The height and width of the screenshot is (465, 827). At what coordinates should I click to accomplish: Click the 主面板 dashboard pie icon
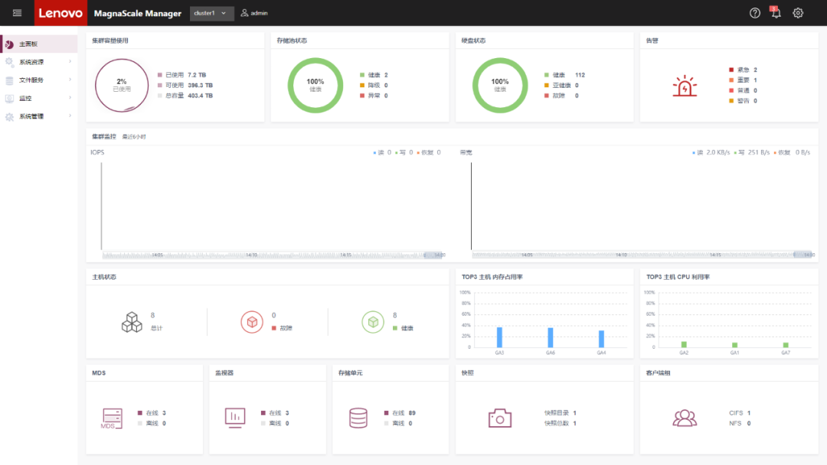click(9, 44)
